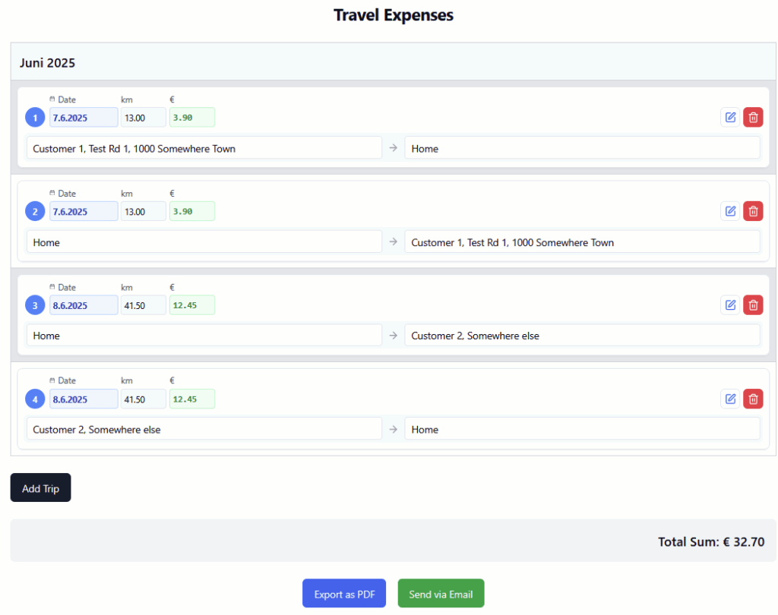Remove trip 2 using trash icon

click(x=753, y=211)
